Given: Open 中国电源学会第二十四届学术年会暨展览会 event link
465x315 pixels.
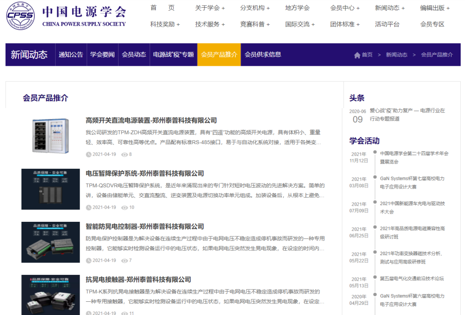Looking at the screenshot, I should [414, 158].
